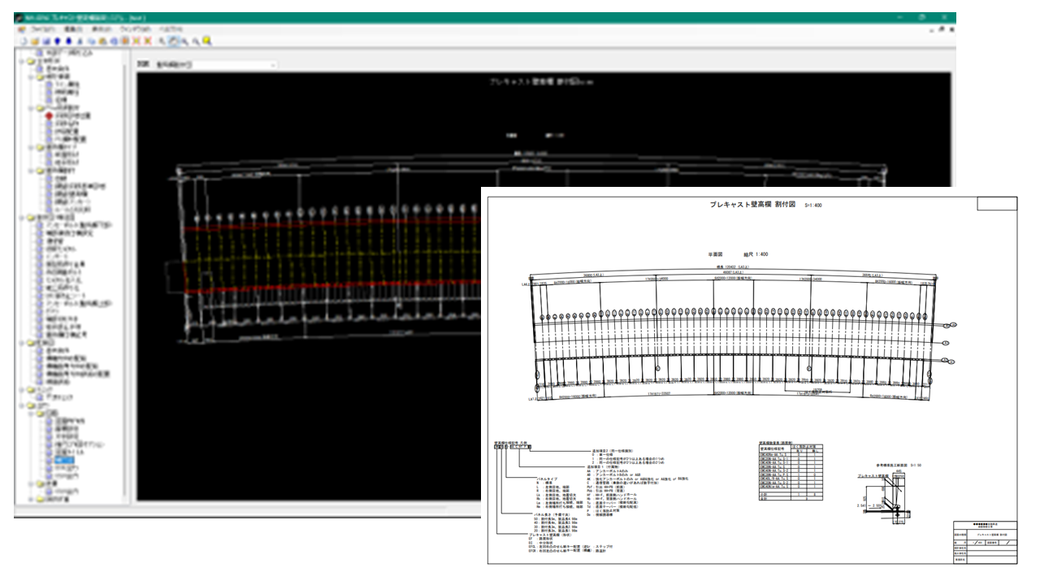Click the first magnifier zoom icon

tap(162, 41)
